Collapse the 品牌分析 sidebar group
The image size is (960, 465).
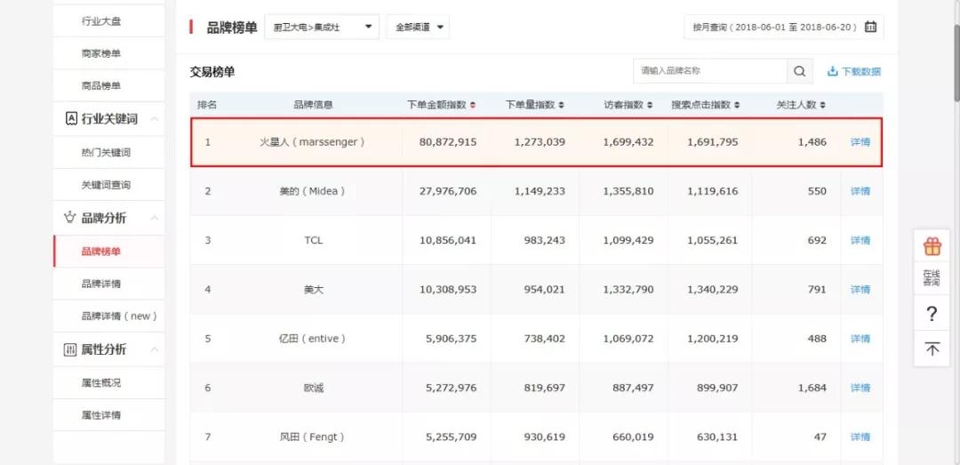pyautogui.click(x=155, y=218)
